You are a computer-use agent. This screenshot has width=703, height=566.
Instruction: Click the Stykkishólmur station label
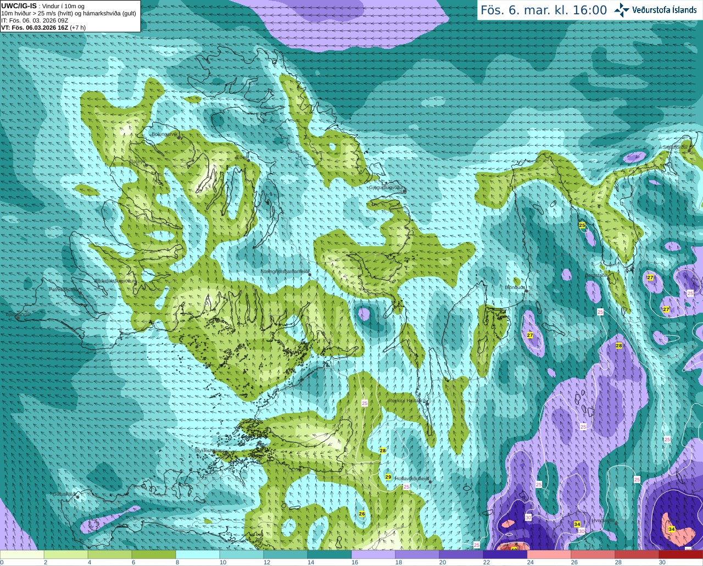point(210,450)
